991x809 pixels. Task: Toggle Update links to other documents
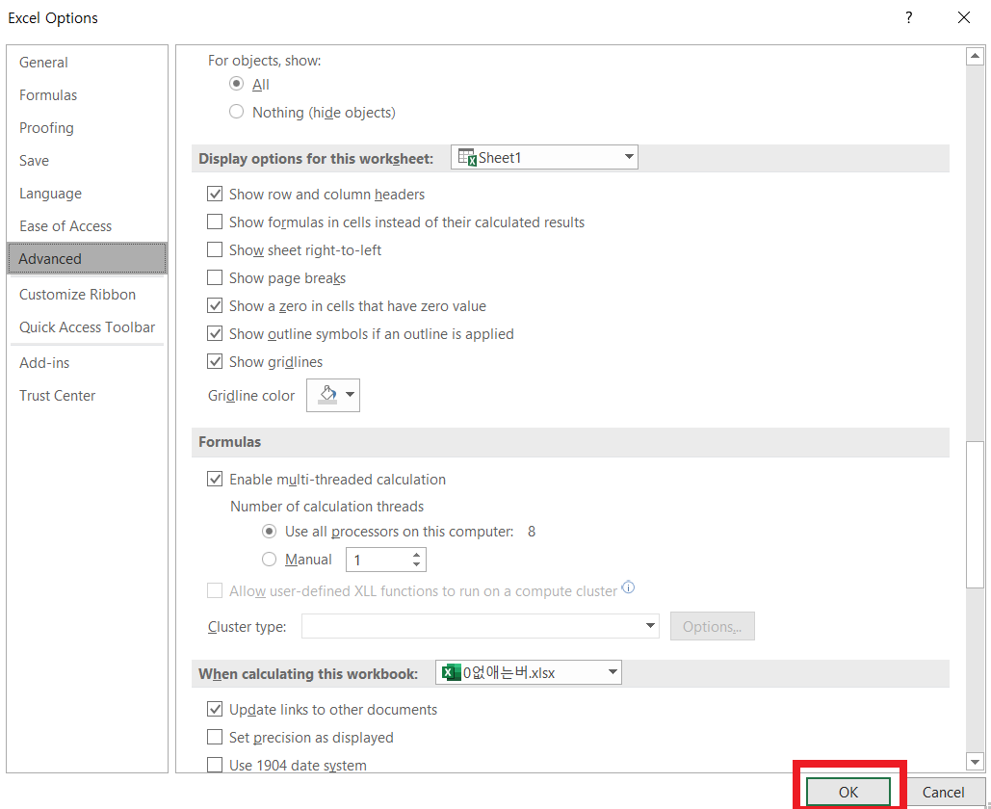pyautogui.click(x=215, y=709)
